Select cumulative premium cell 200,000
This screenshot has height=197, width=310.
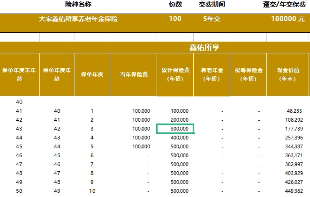click(180, 120)
